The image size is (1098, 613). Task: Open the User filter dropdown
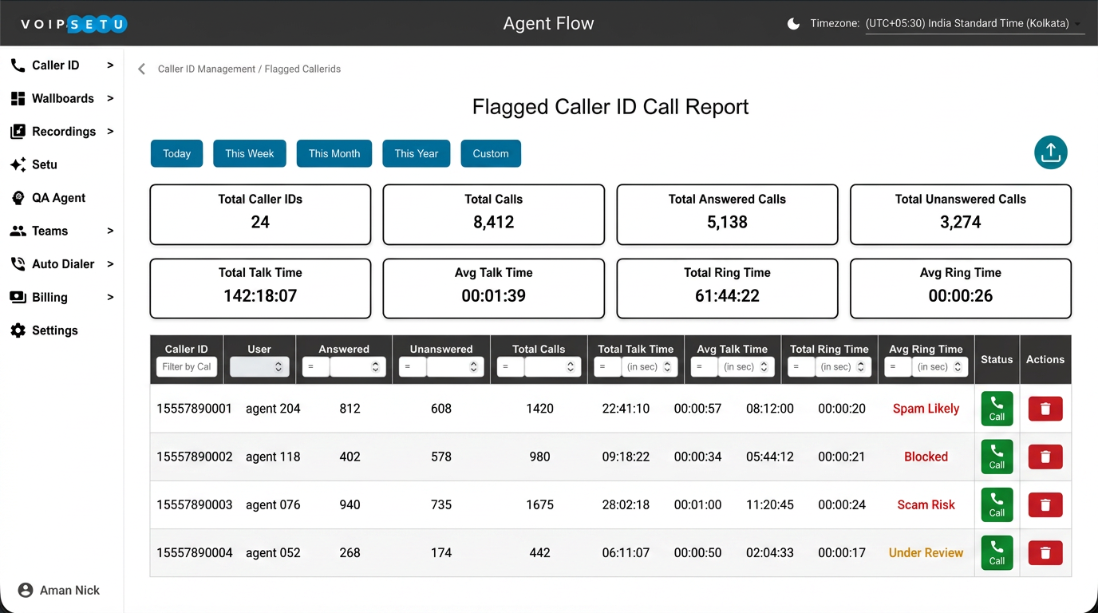259,367
